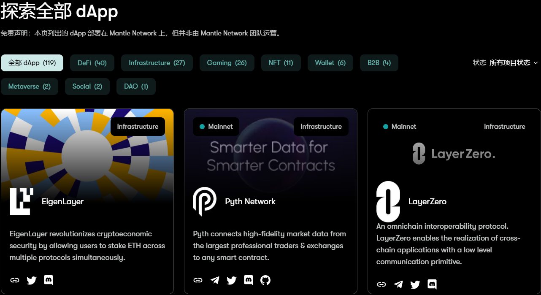Open LayerZero's website link icon
The image size is (541, 295).
click(x=381, y=284)
